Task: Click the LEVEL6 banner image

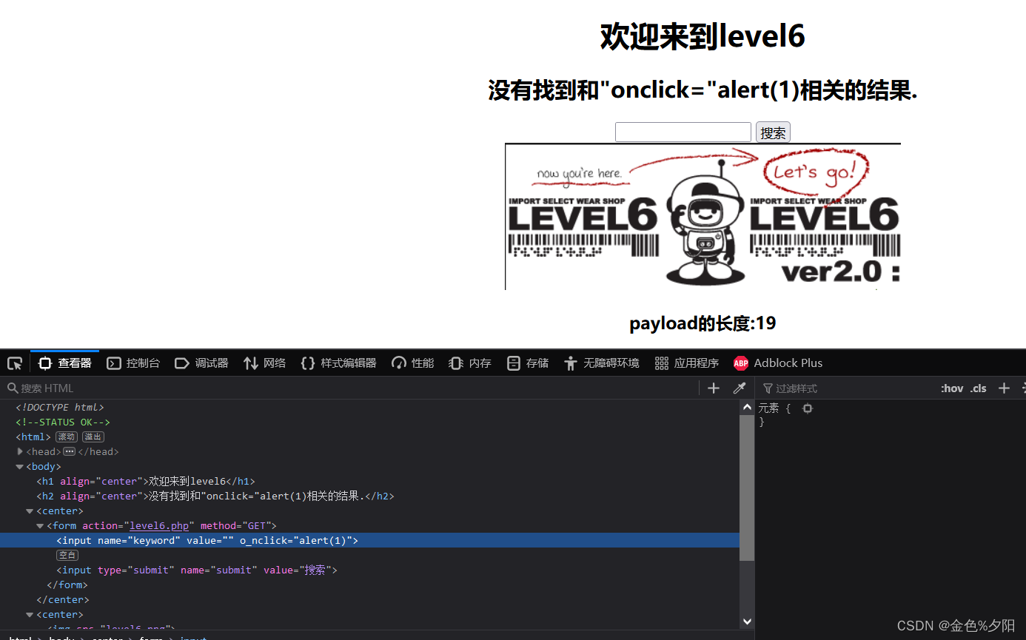Action: point(703,216)
